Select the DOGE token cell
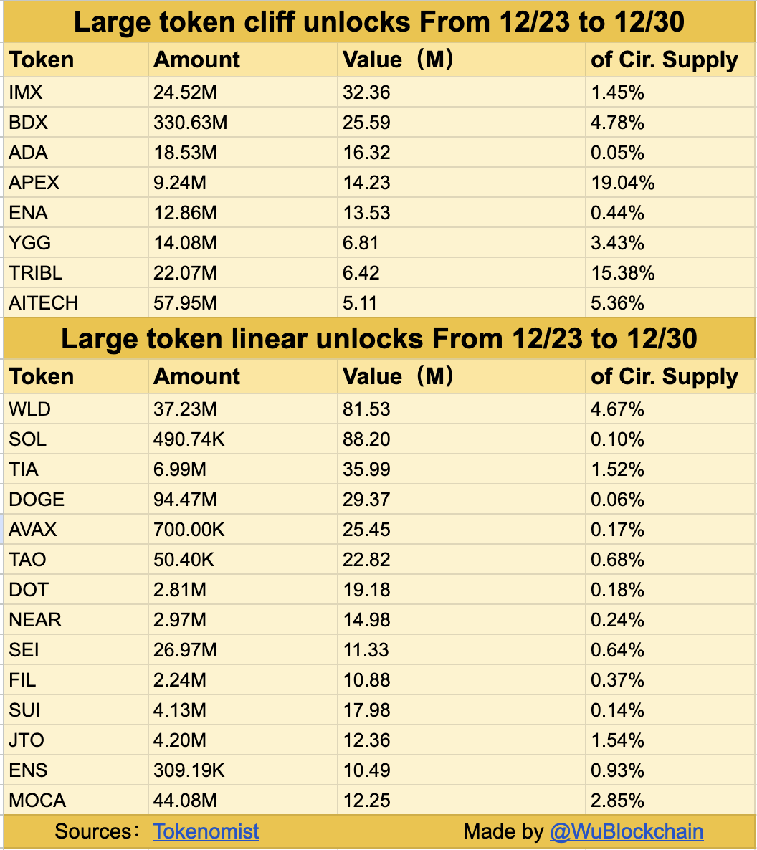757x850 pixels. pyautogui.click(x=37, y=500)
